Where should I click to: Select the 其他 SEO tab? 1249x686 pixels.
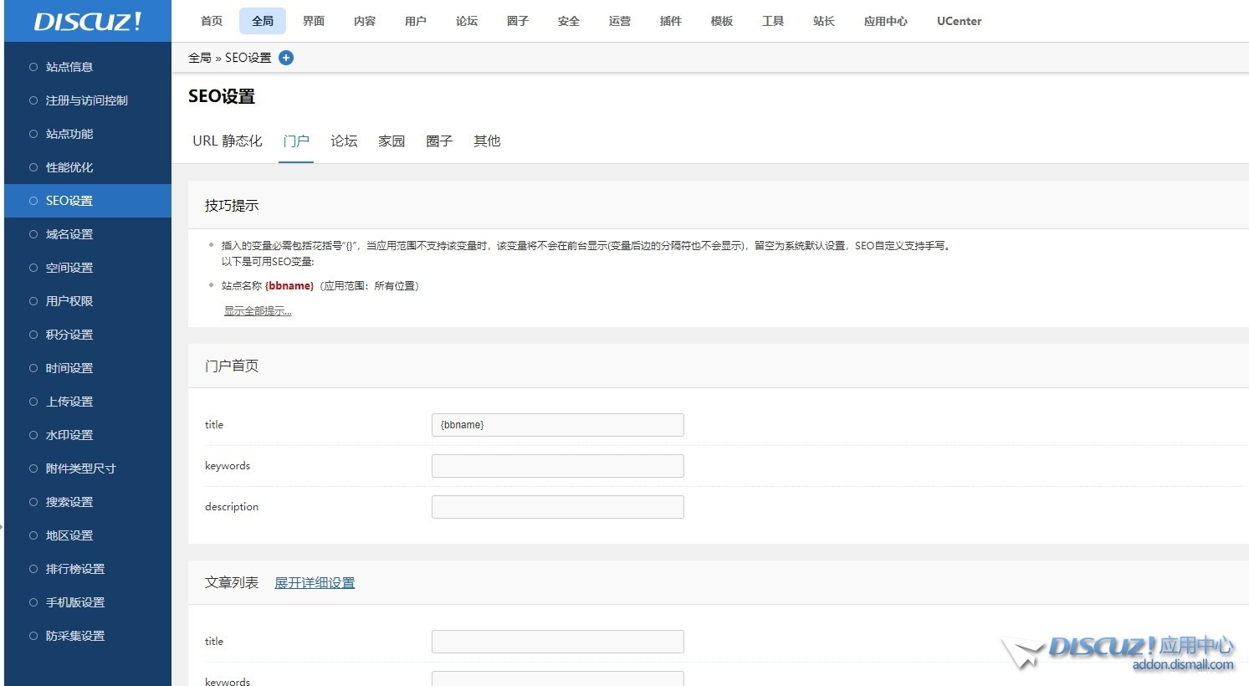click(x=487, y=141)
